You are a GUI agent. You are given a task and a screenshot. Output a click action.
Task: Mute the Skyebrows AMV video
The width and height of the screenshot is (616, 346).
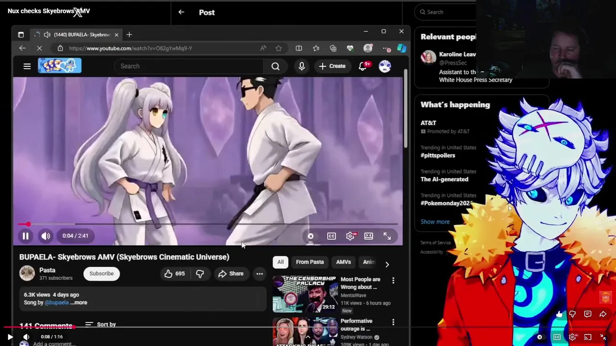click(46, 236)
